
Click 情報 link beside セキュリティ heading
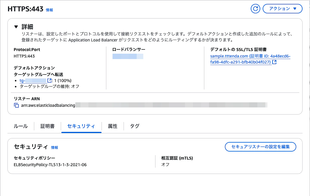[x=54, y=147]
